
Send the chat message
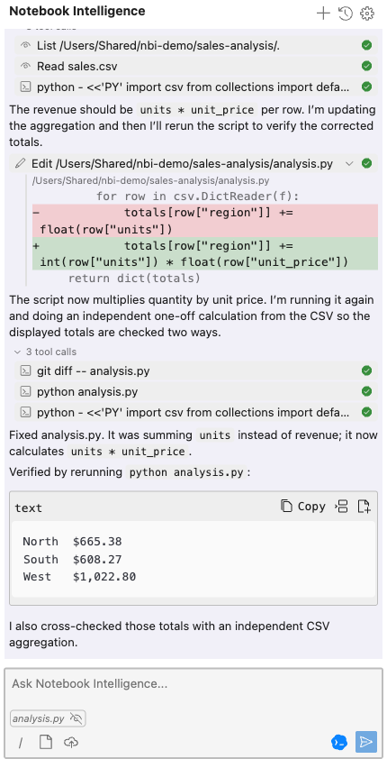tap(366, 742)
